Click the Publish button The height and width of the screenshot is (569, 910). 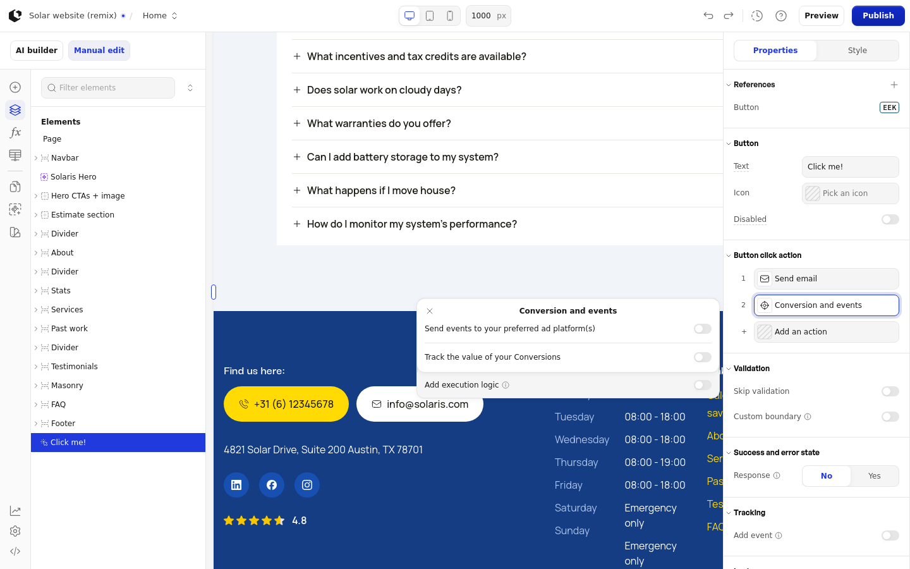pos(878,16)
